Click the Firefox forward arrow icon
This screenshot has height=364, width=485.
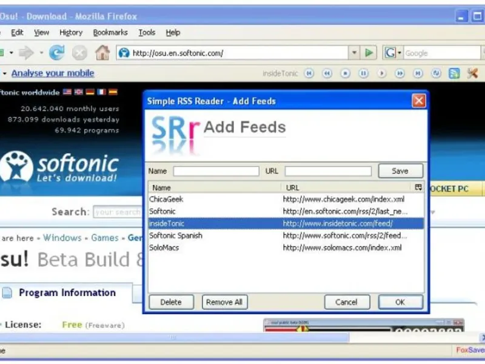pyautogui.click(x=26, y=53)
